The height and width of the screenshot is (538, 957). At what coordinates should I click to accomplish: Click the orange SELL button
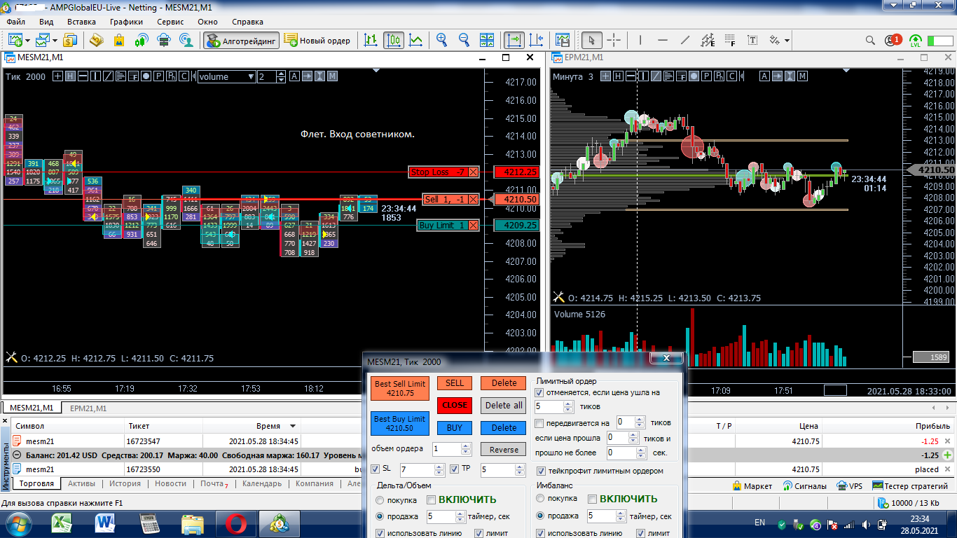coord(455,383)
